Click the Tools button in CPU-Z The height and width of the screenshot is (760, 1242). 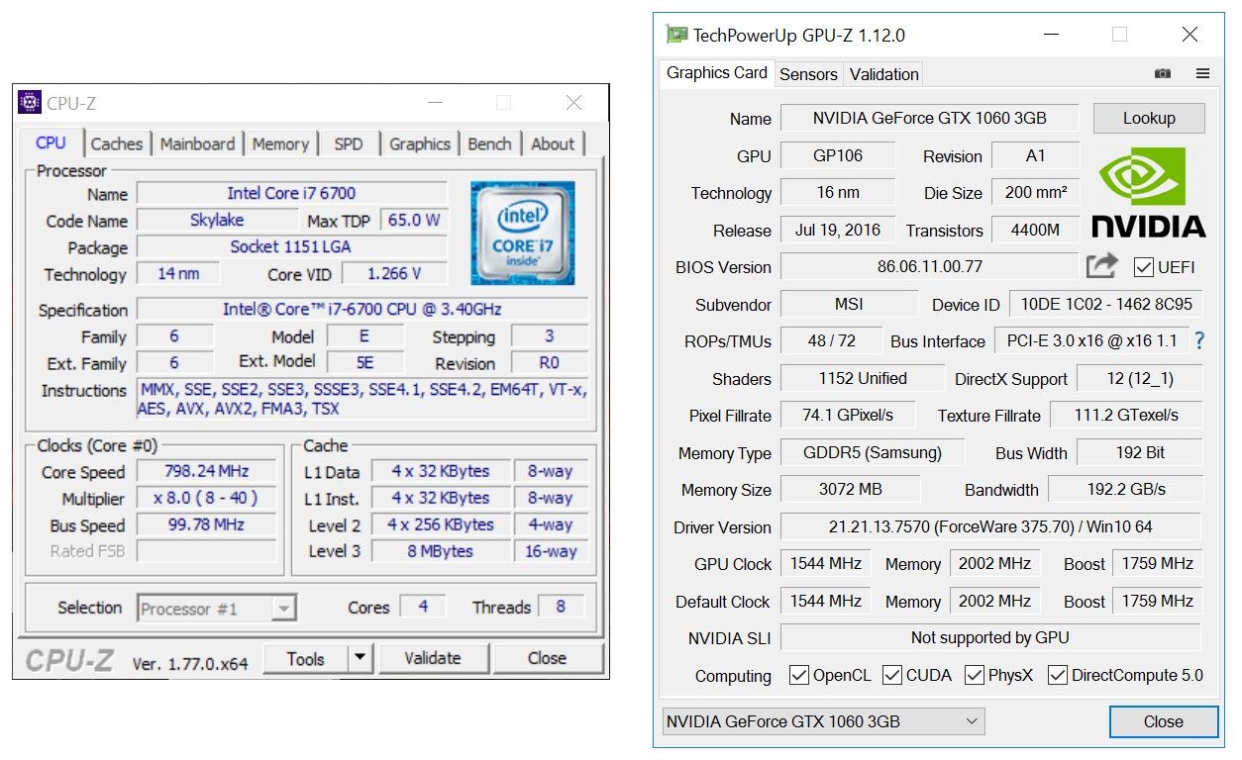[306, 658]
